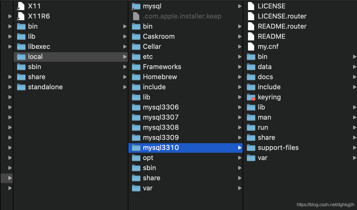Image resolution: width=357 pixels, height=210 pixels.
Task: Click the local folder icon
Action: pos(21,57)
